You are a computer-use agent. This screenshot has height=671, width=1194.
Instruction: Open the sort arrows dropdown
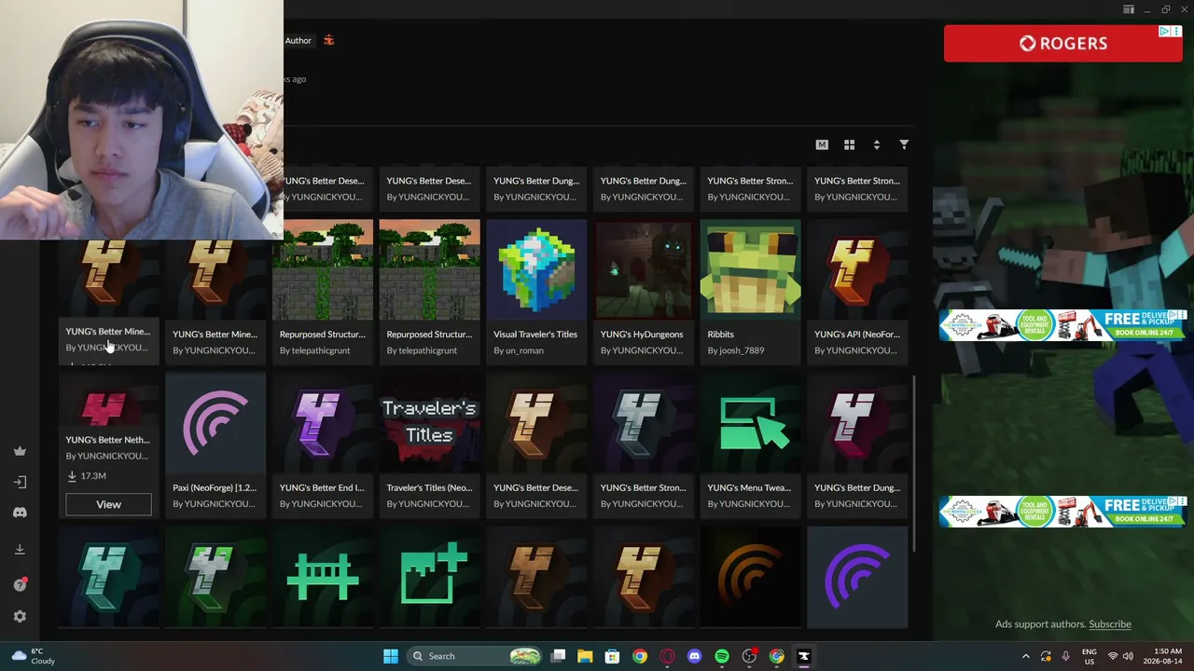tap(876, 144)
